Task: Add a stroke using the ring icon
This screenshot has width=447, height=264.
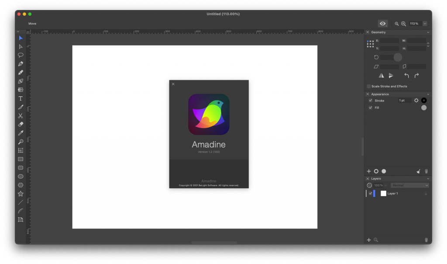Action: (376, 171)
